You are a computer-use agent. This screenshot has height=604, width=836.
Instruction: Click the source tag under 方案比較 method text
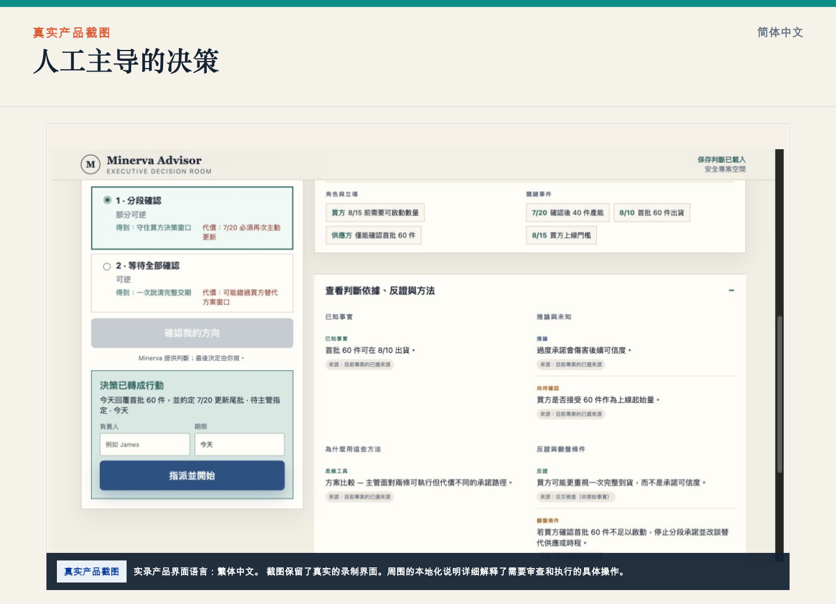359,497
